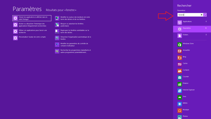Click the globe icon for 'Bloquer ou autoriser les fenêtres publicitaires'
This screenshot has width=211, height=119.
(57, 25)
